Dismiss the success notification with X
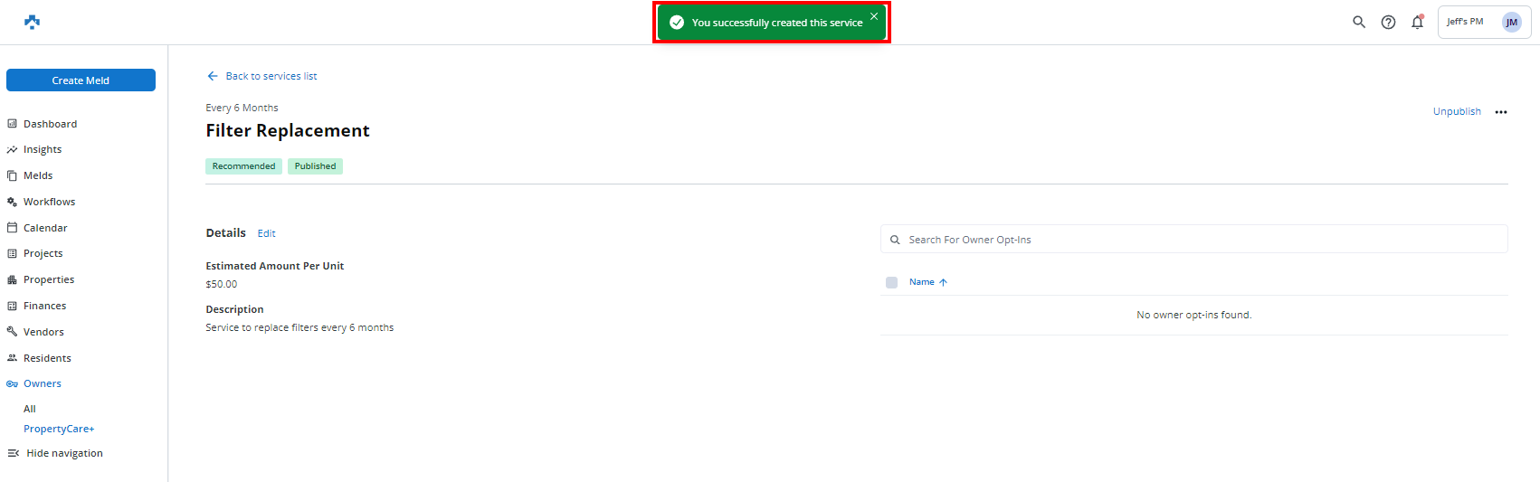Viewport: 1540px width, 482px height. tap(874, 16)
